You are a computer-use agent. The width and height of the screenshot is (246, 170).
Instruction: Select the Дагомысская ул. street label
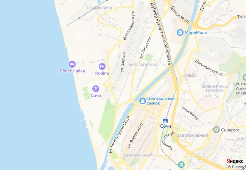[x=209, y=68]
